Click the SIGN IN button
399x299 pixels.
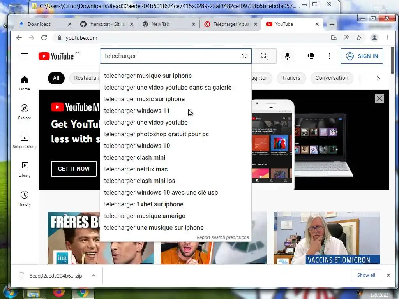pos(362,56)
